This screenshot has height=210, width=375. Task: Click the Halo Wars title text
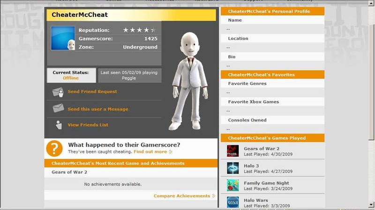click(255, 200)
